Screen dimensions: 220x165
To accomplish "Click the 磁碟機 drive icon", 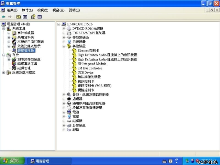I will pyautogui.click(x=69, y=121).
